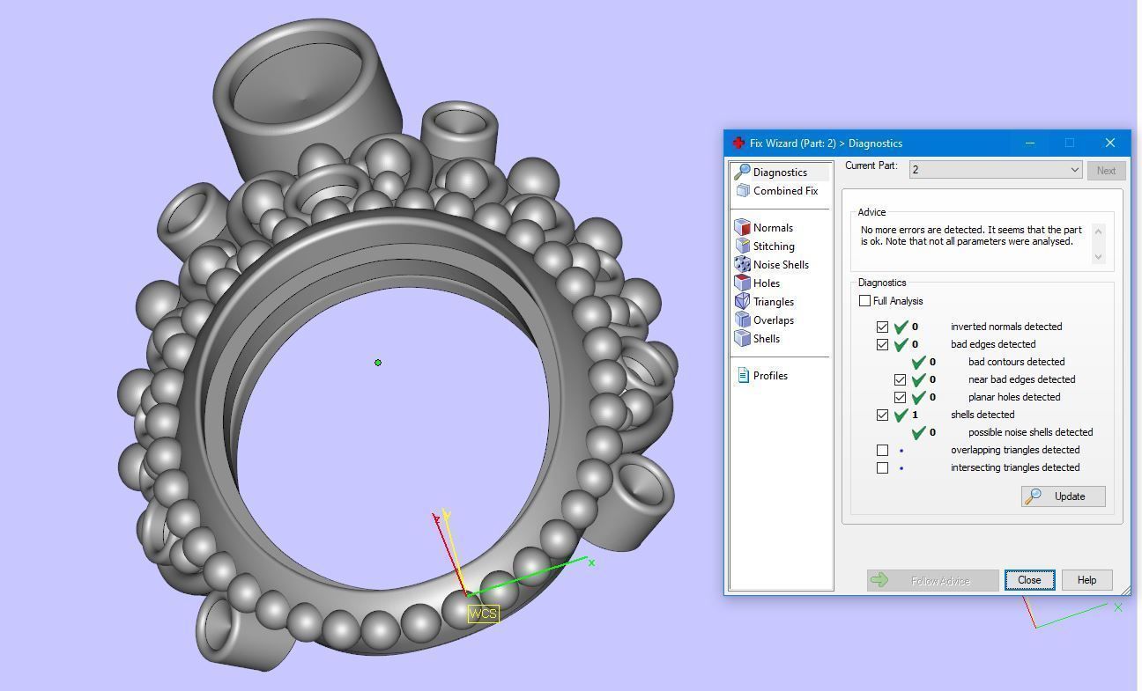Uncheck near bad edges detection
Screen dimensions: 1142x691
click(900, 379)
